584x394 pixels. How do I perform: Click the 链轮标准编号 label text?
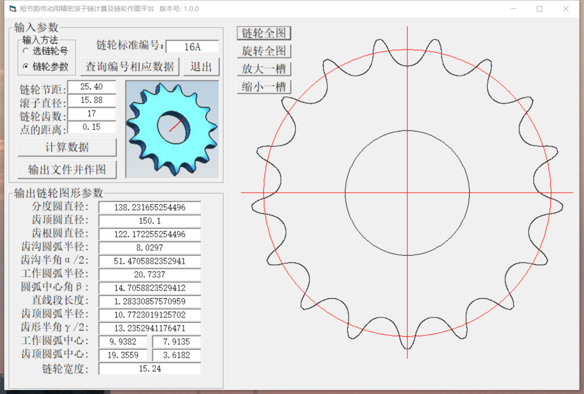pyautogui.click(x=130, y=45)
